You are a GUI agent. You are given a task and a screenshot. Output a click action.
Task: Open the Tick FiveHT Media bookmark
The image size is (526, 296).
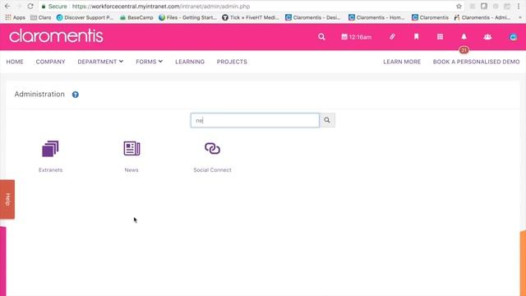[x=251, y=17]
